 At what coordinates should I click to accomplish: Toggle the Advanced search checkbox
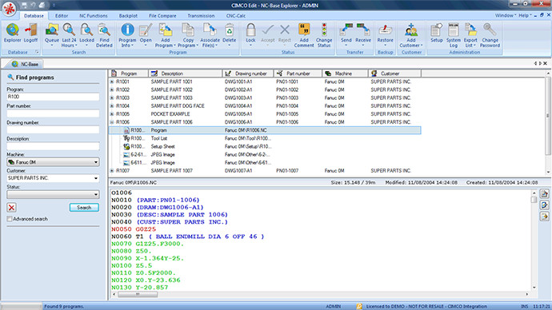point(10,219)
